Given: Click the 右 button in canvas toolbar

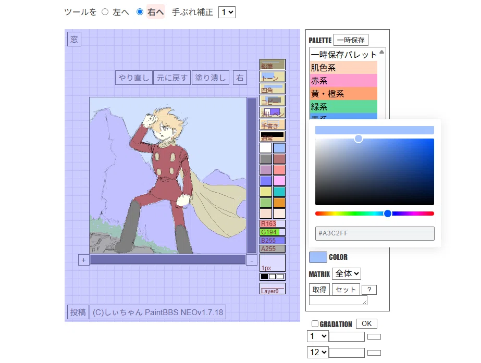Looking at the screenshot, I should point(240,78).
